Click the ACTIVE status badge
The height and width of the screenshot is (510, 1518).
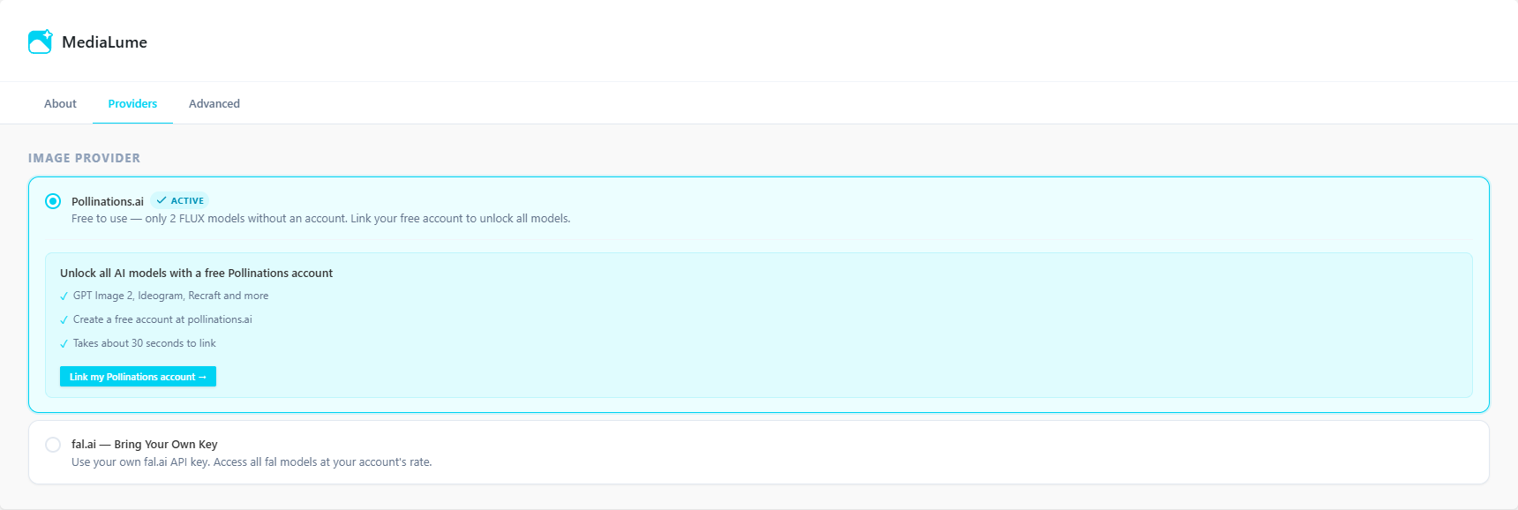click(x=180, y=200)
